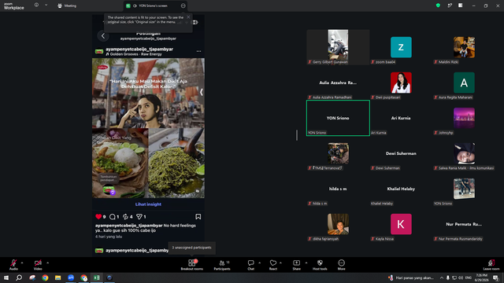Dismiss the shared content fit tooltip
The width and height of the screenshot is (504, 283).
point(188,17)
